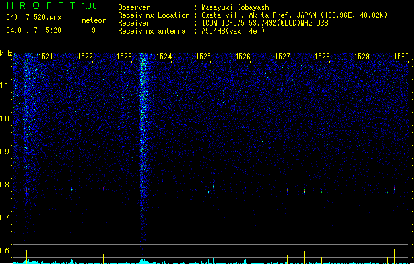Click the 1525 time marker
The width and height of the screenshot is (415, 264).
(203, 57)
